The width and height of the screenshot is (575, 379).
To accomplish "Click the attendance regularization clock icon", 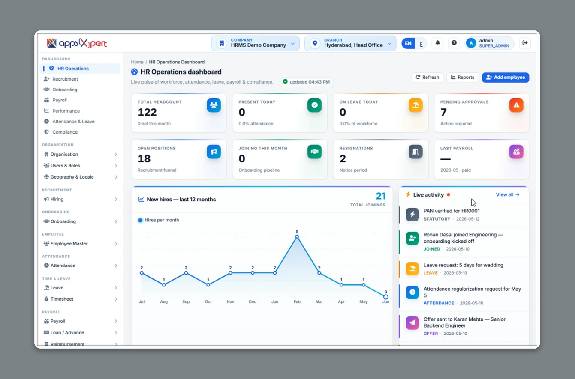I will click(412, 292).
